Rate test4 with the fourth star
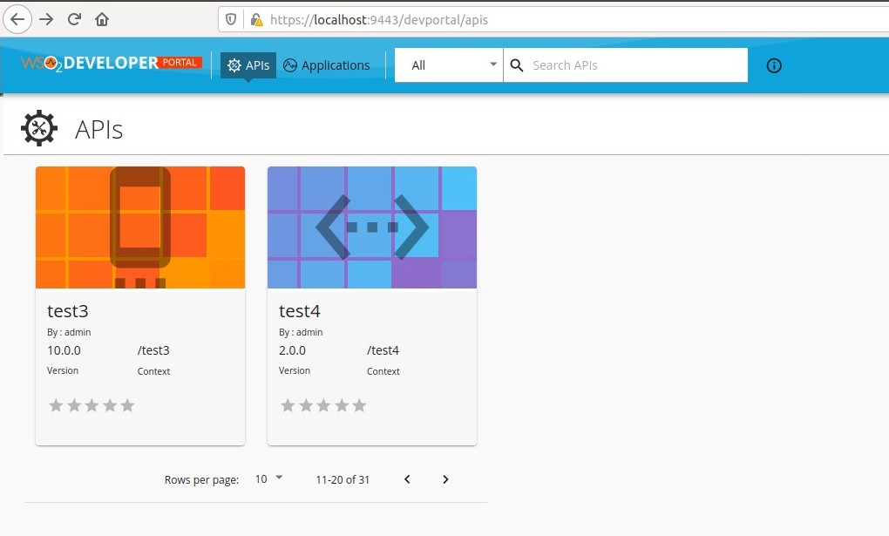The width and height of the screenshot is (889, 536). point(342,405)
